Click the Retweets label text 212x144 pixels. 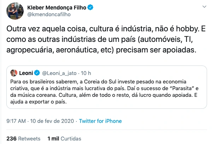click(x=29, y=138)
